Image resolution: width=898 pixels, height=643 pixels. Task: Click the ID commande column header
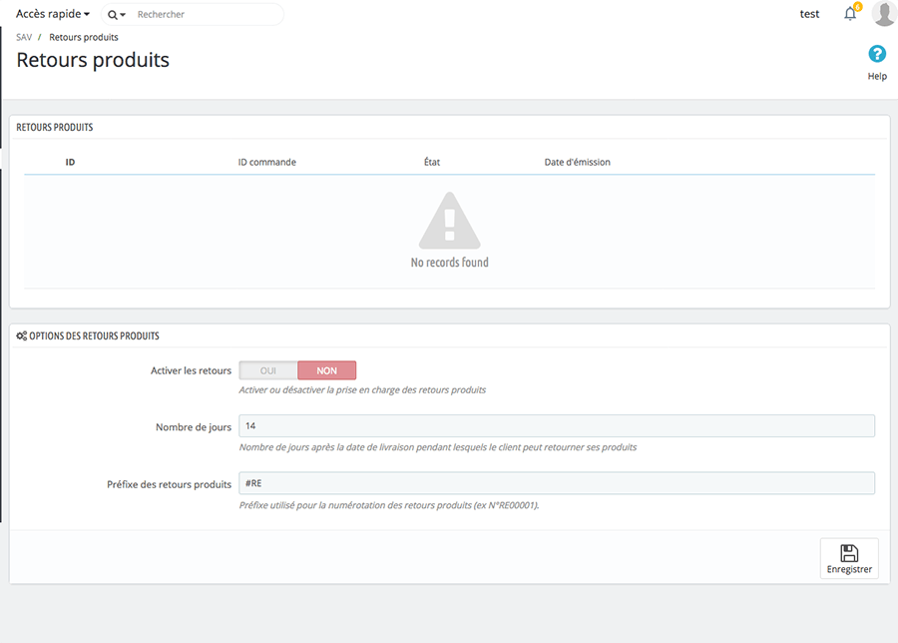[x=266, y=162]
